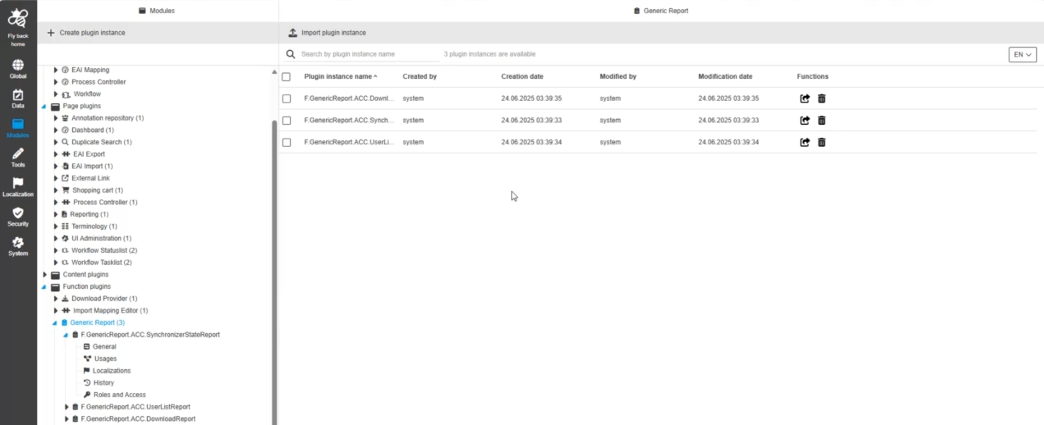Click the Fly back home icon

point(18,26)
